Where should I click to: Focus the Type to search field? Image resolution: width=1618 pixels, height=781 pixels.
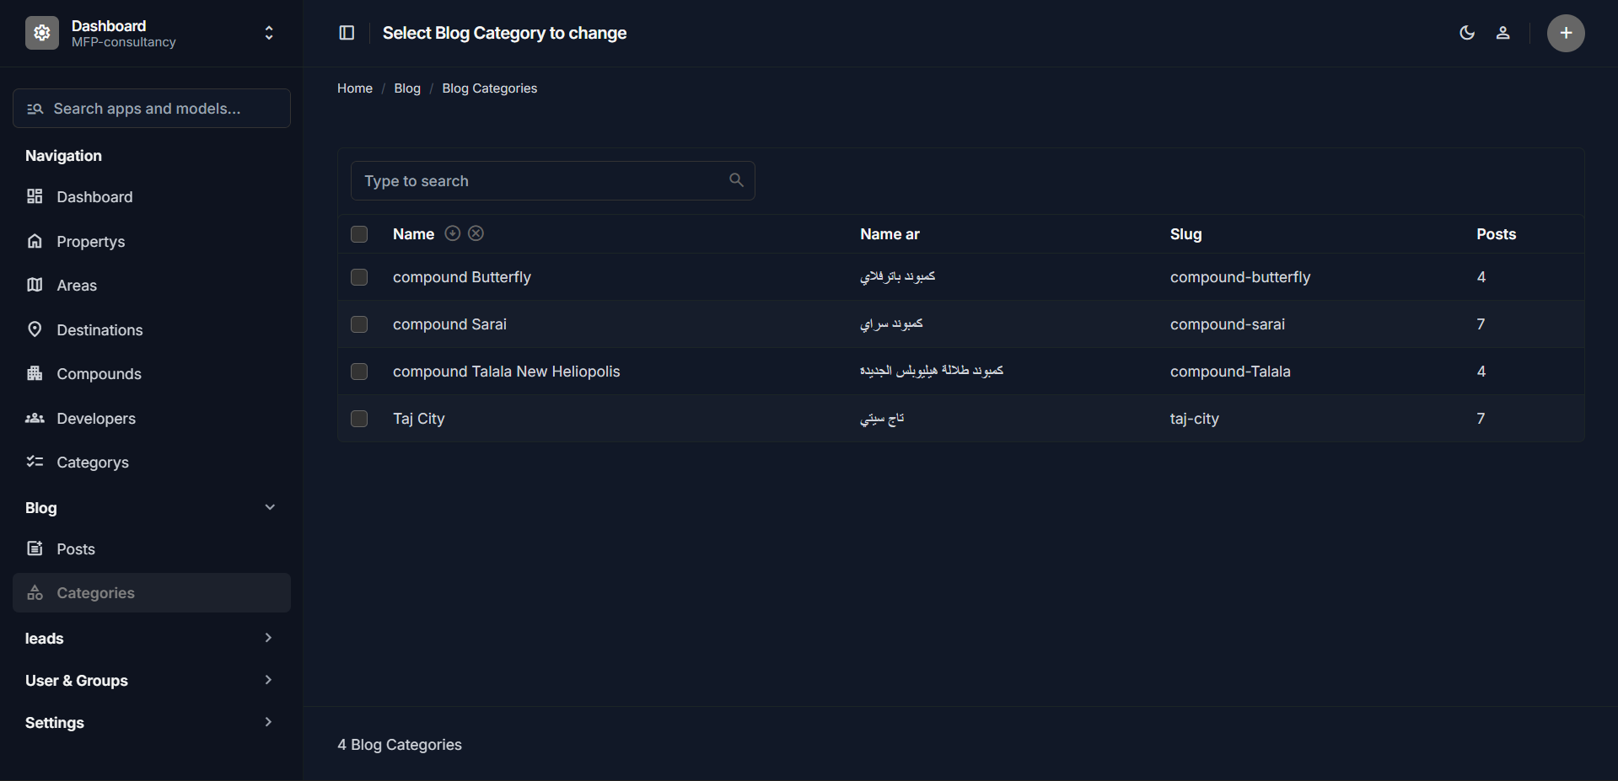coord(540,181)
